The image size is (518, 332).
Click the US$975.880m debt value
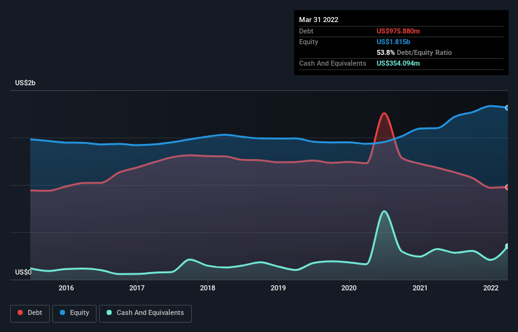398,31
